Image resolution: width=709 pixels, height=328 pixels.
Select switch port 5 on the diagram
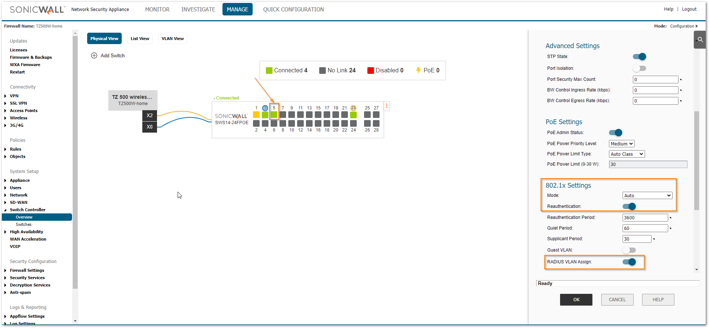tap(274, 115)
